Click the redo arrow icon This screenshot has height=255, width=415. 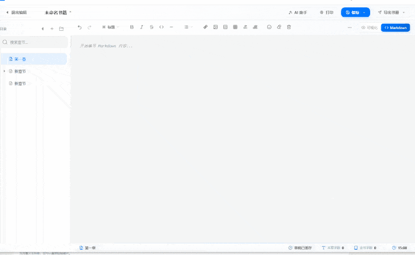click(x=89, y=27)
